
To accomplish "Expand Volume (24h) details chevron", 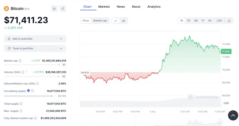I will pyautogui.click(x=27, y=72).
